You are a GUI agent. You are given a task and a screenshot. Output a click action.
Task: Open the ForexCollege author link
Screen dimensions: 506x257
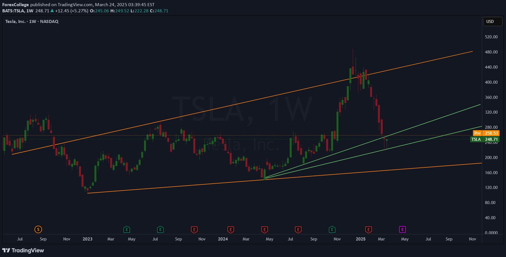pos(15,4)
